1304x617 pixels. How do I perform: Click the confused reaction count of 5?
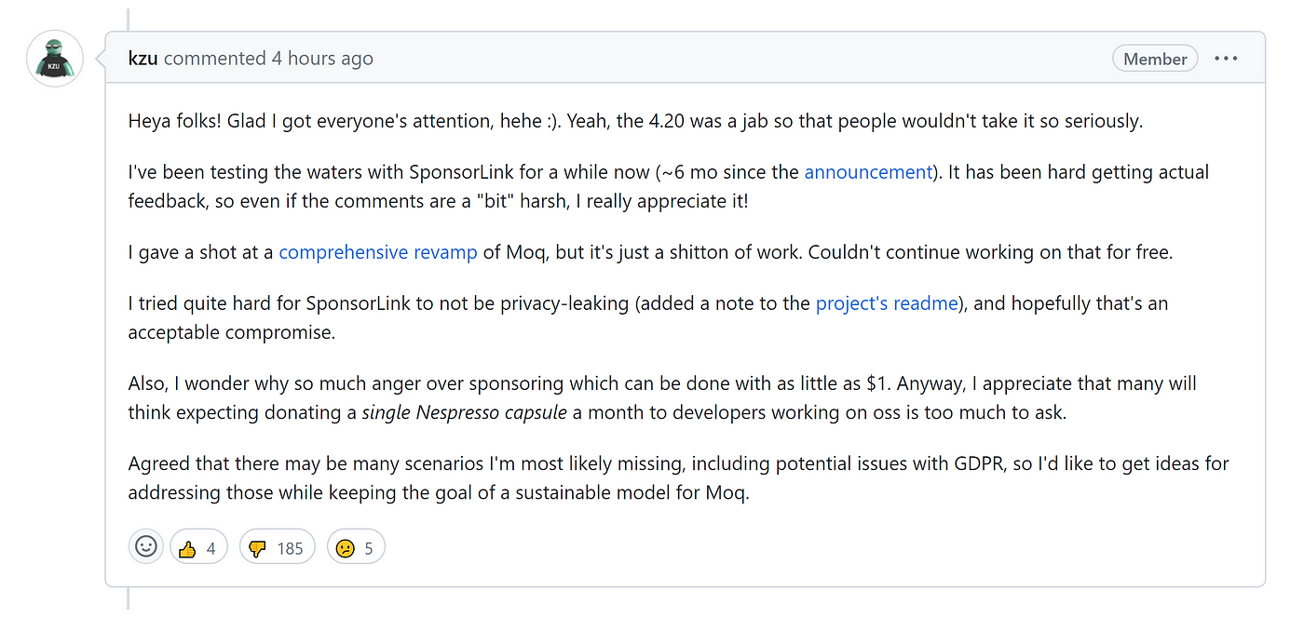point(369,548)
